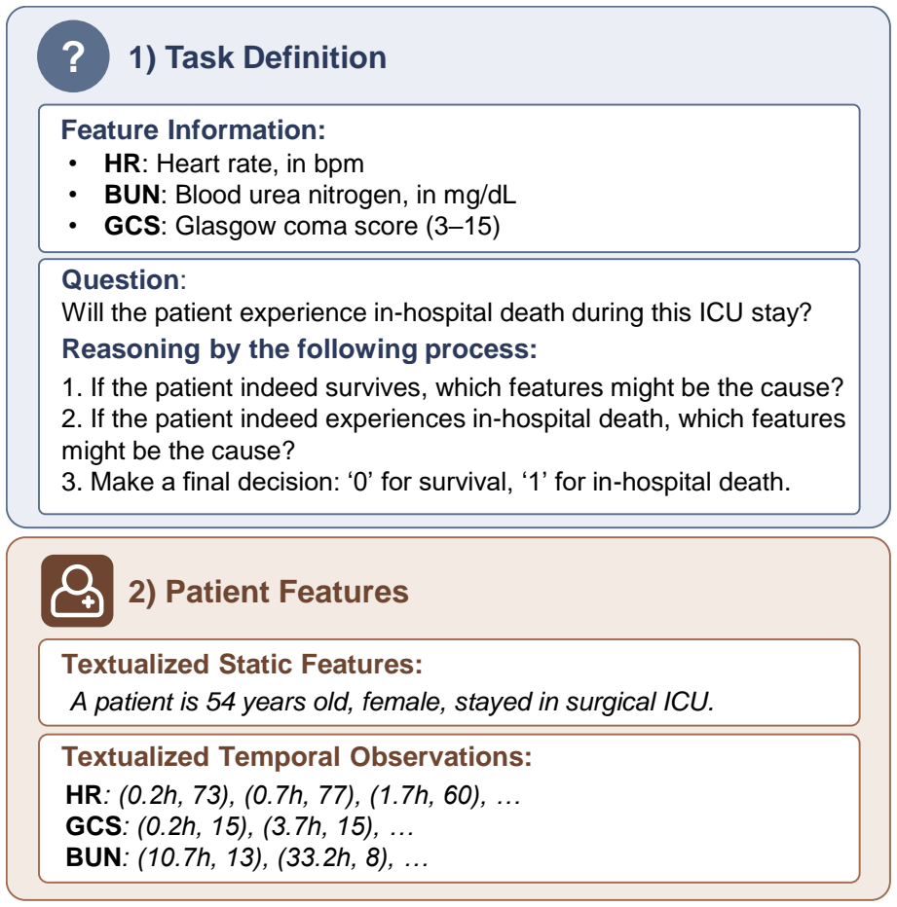Image resolution: width=897 pixels, height=907 pixels.
Task: Click the 'Feature Information:' label
Action: 193,129
